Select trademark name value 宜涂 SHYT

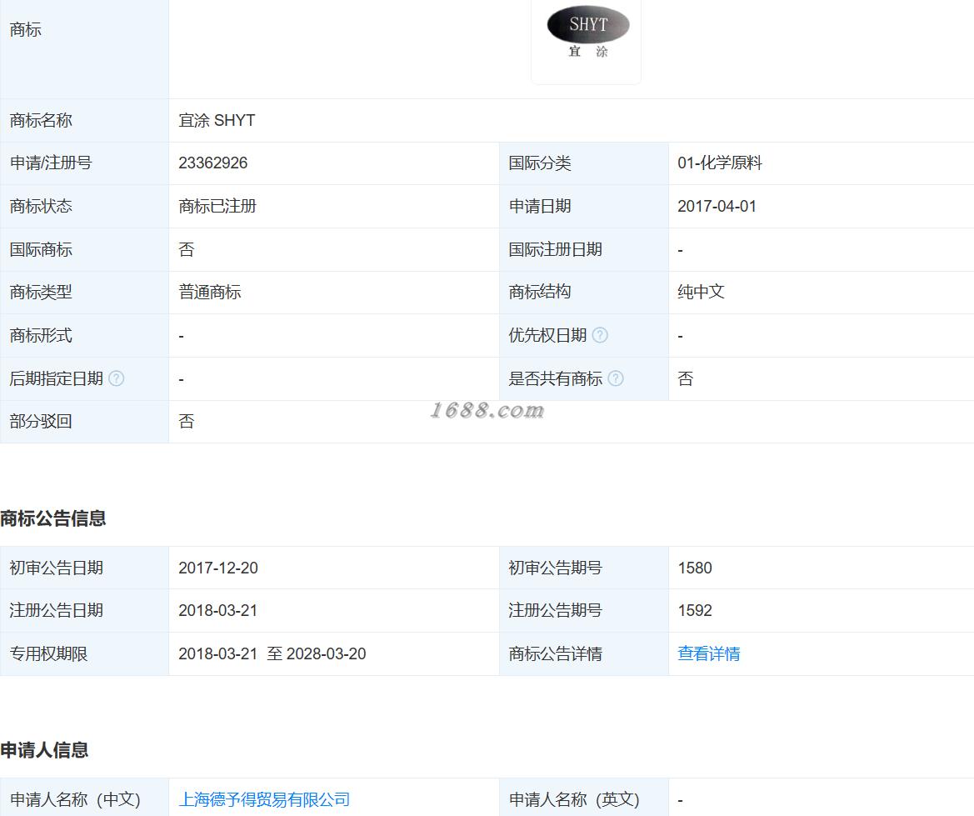tap(217, 120)
